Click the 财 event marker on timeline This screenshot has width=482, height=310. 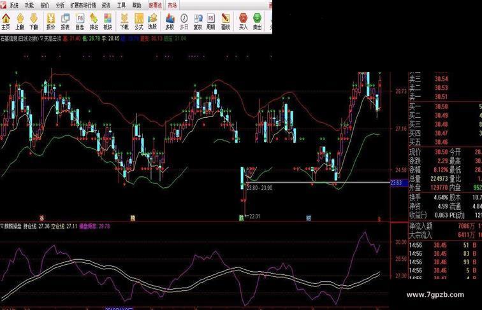(x=309, y=218)
